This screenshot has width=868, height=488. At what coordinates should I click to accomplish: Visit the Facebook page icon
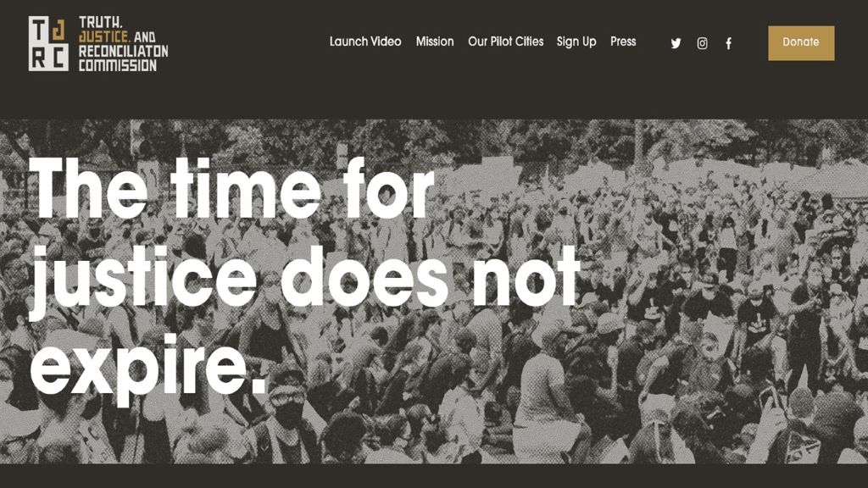tap(728, 43)
